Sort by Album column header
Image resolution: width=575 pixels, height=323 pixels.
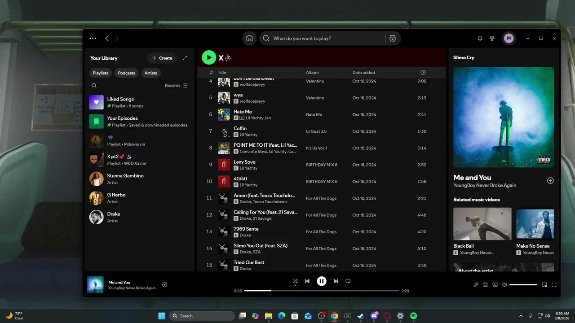point(312,72)
